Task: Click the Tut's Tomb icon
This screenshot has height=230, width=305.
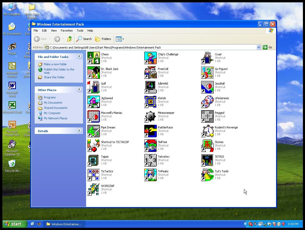Action: click(x=207, y=175)
